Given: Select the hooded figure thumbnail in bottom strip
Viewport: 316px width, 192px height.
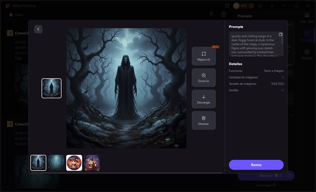Looking at the screenshot, I should (38, 163).
